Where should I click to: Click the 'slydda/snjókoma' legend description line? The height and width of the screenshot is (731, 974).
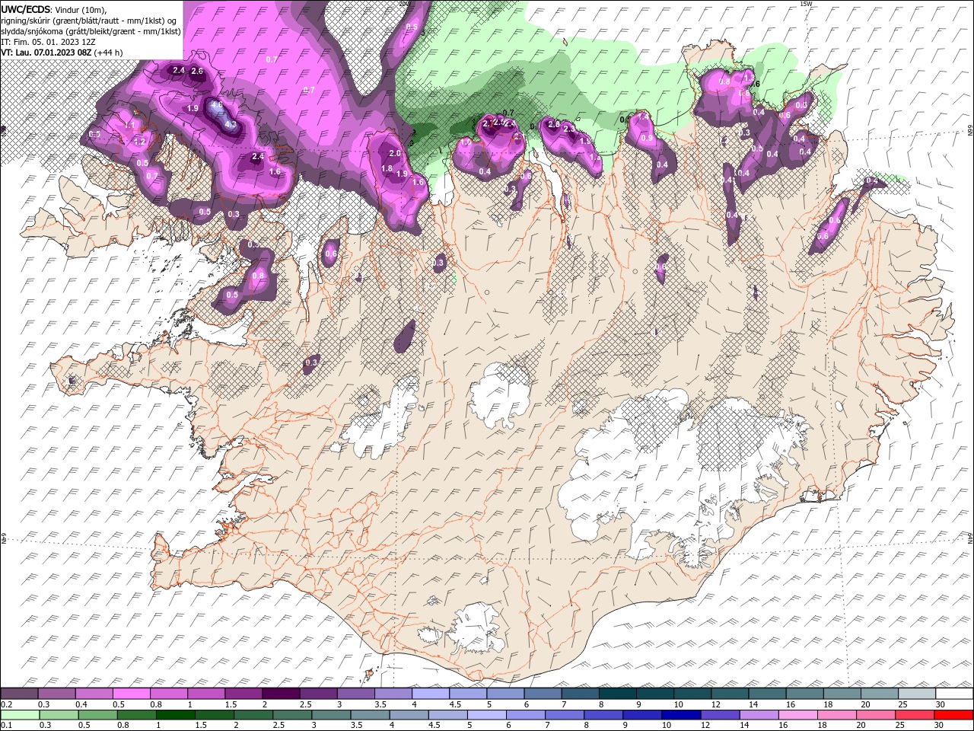pyautogui.click(x=91, y=31)
